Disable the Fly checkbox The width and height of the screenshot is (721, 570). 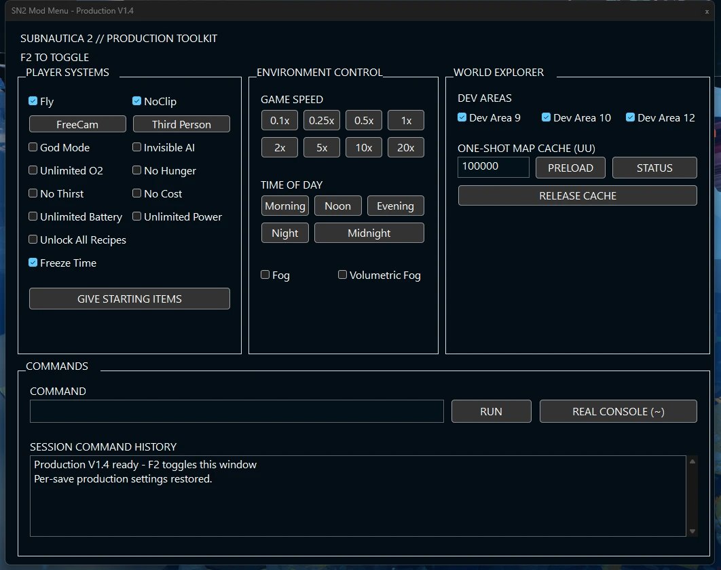pyautogui.click(x=33, y=101)
